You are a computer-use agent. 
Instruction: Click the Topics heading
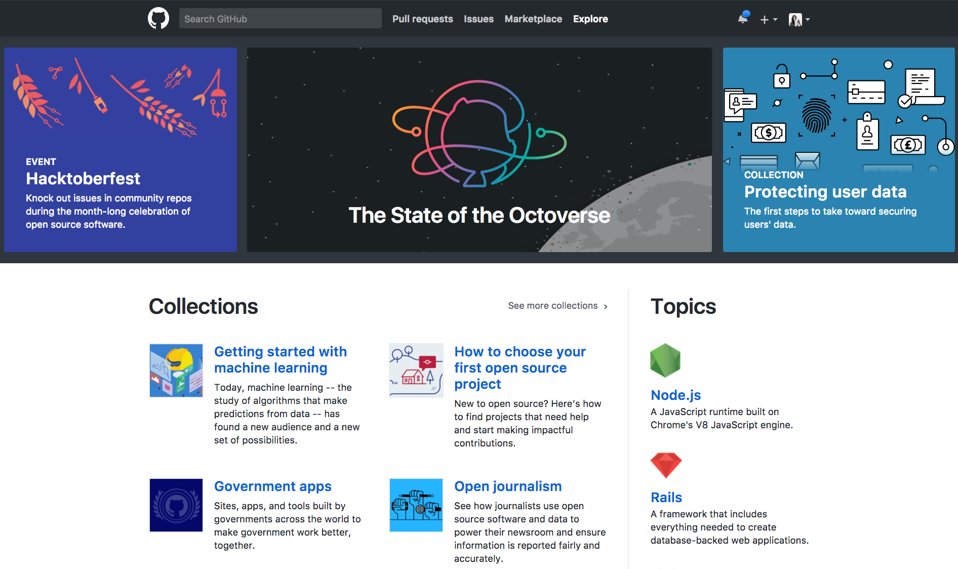coord(683,306)
